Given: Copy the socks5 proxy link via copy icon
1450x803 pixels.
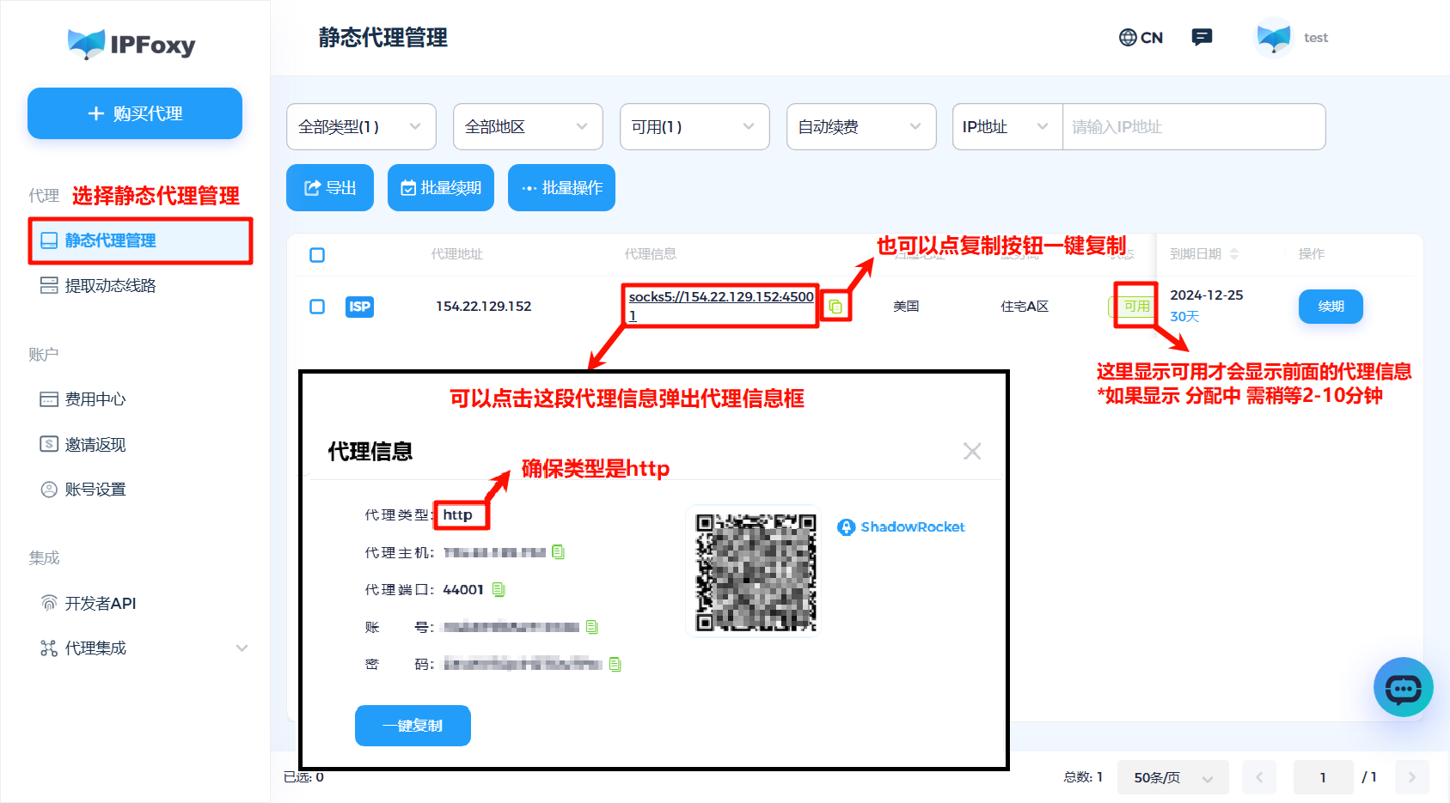Looking at the screenshot, I should coord(835,306).
